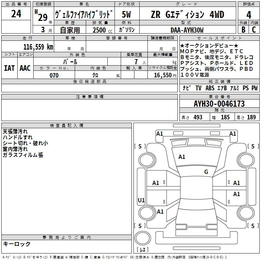Screen dimensions: 261x261
Task: Click genuine equipment ナビ
Action: pyautogui.click(x=187, y=88)
